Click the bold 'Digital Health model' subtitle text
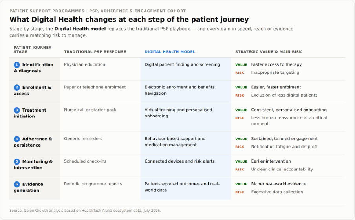Screen dimensions: 355x220 80,29
